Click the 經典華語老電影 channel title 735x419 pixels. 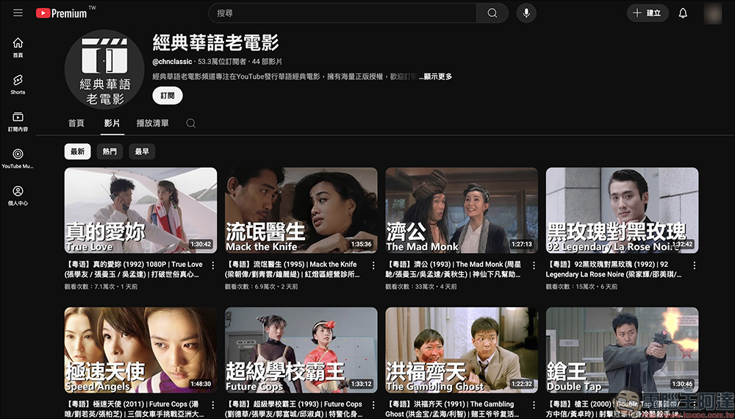[215, 43]
